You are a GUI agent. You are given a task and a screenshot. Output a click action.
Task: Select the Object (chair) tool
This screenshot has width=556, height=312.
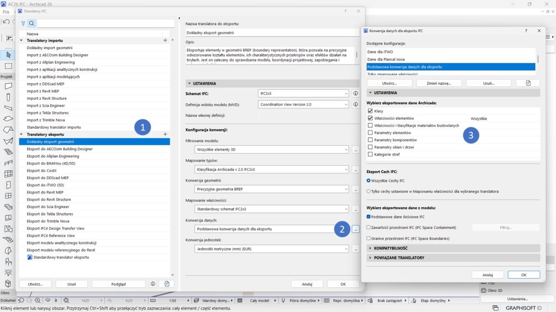[8, 262]
